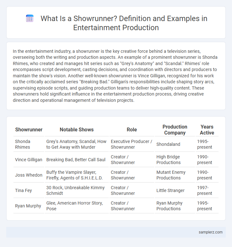Screen dimensions: 232x247
Task: Click the Grey's Anatomy, Scandal shows cell
Action: pyautogui.click(x=77, y=144)
